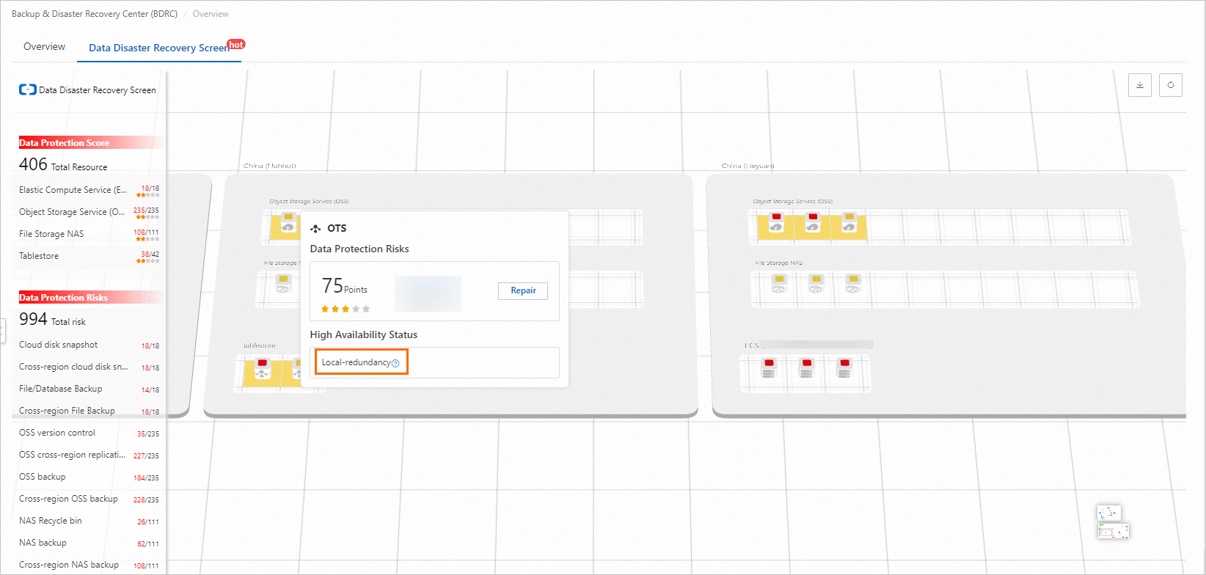Click the China (Heyuan) region label
Viewport: 1206px width, 575px height.
(748, 166)
